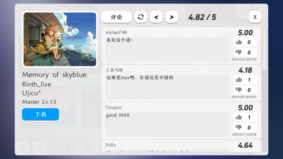Screen dimensions: 283x159
Task: Click the song title 'Memory of skyblue'
Action: [54, 75]
